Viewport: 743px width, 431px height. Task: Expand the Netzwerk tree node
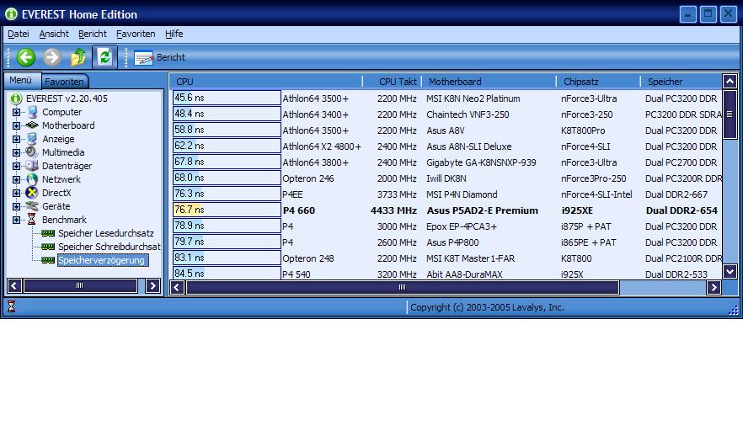point(17,179)
